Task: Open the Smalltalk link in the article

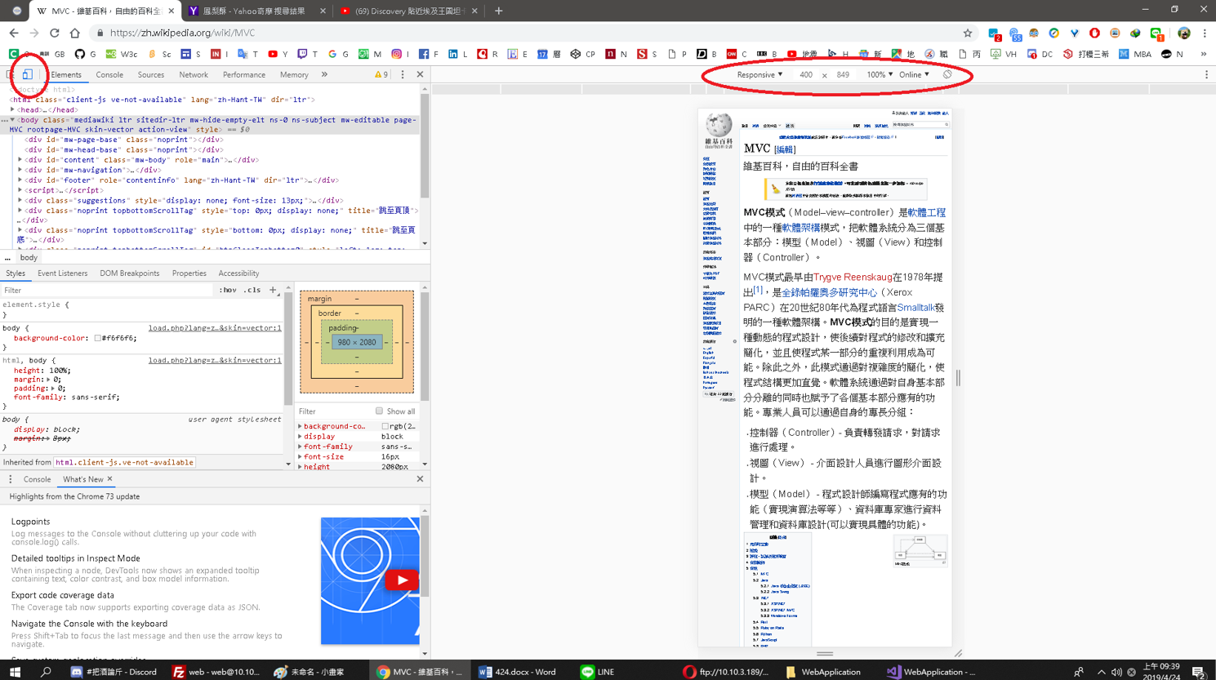Action: (x=916, y=308)
